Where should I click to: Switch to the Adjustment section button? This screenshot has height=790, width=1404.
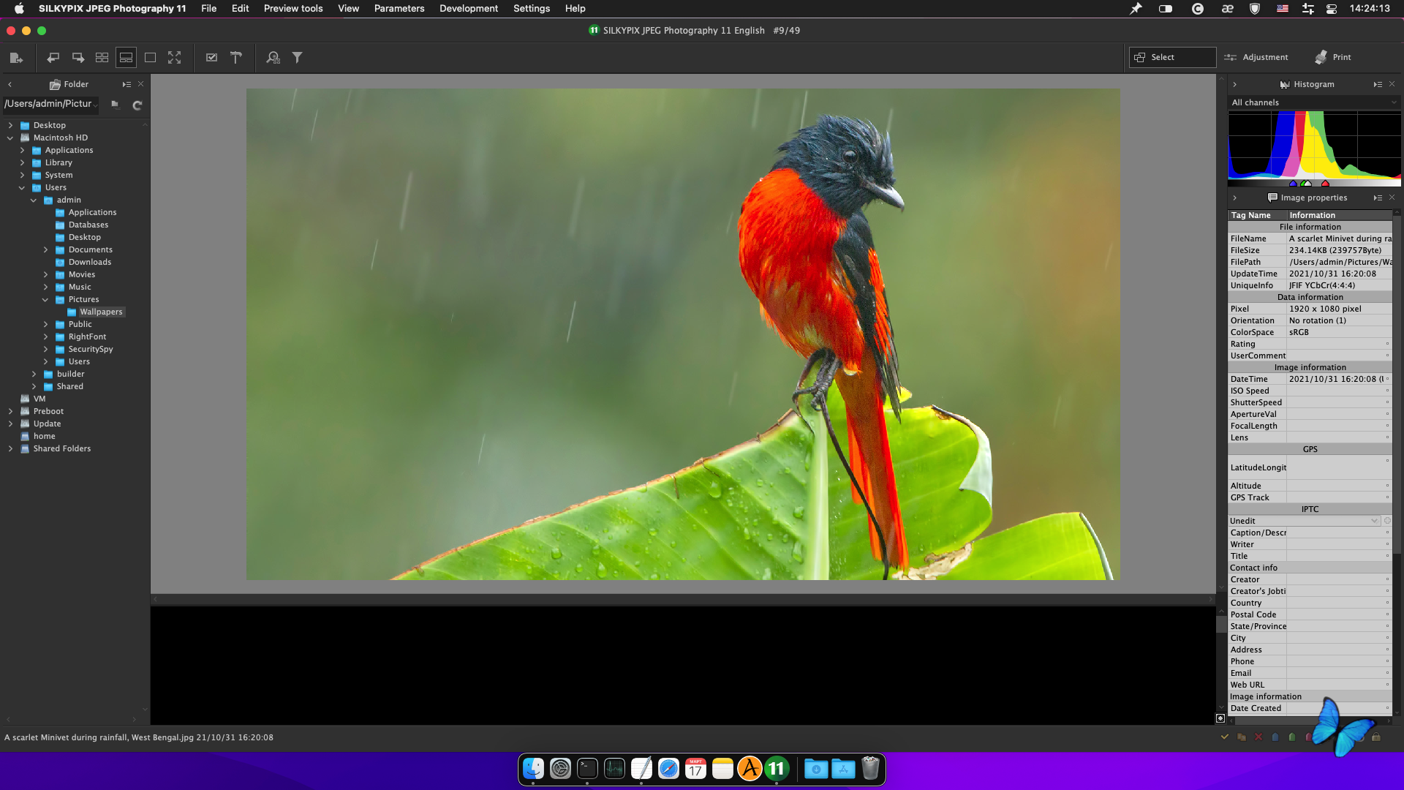[1257, 57]
